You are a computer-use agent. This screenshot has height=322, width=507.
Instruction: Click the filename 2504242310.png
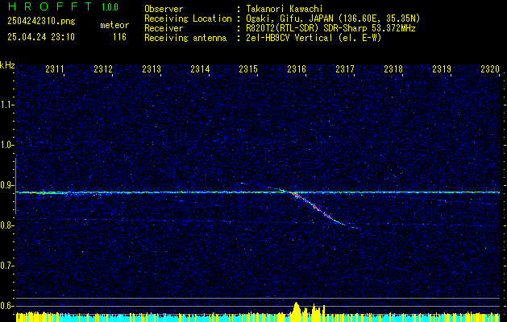(41, 22)
